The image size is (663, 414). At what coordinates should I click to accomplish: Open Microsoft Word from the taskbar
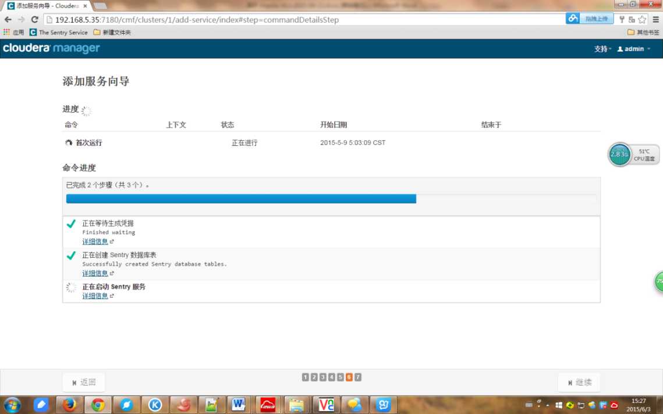[x=239, y=405]
